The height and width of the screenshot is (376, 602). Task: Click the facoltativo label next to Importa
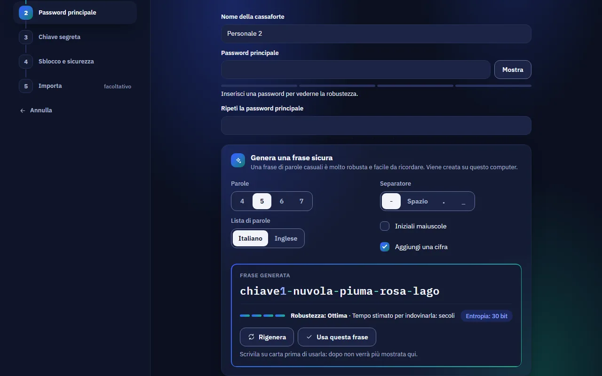click(x=118, y=86)
